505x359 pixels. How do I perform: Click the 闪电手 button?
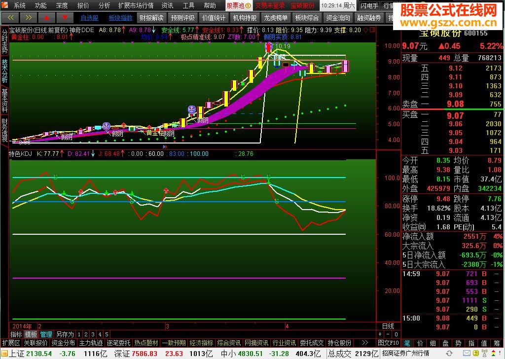(x=369, y=5)
